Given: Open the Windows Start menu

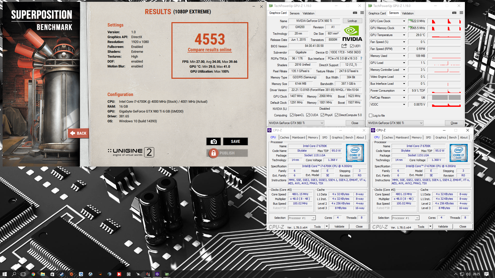Looking at the screenshot, I should pyautogui.click(x=5, y=274).
